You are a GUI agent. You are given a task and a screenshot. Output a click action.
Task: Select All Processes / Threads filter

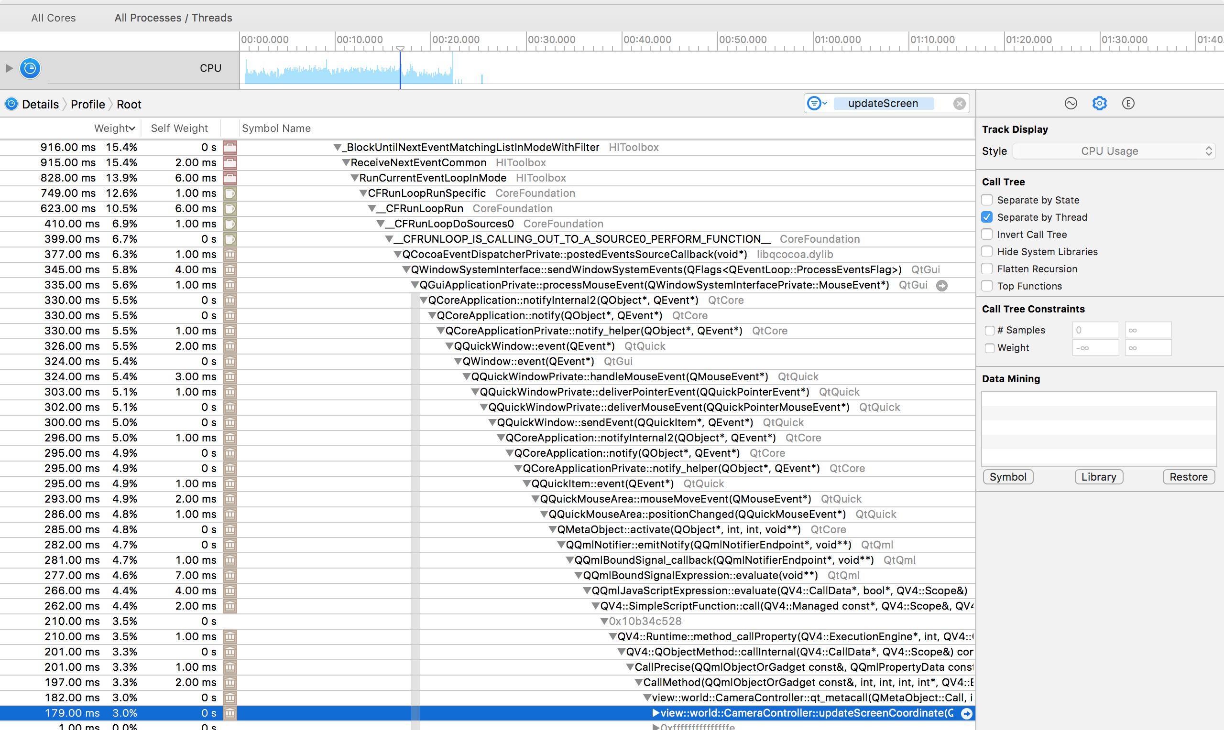click(173, 18)
